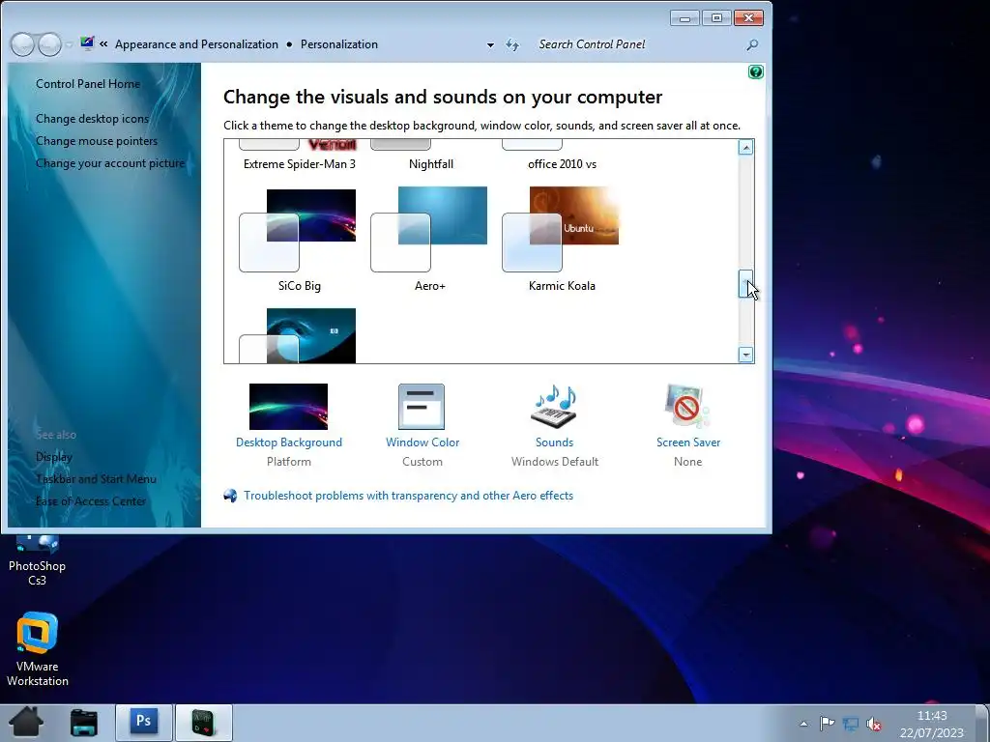Click the Extreme Spider-Man 3 theme label

pos(300,164)
